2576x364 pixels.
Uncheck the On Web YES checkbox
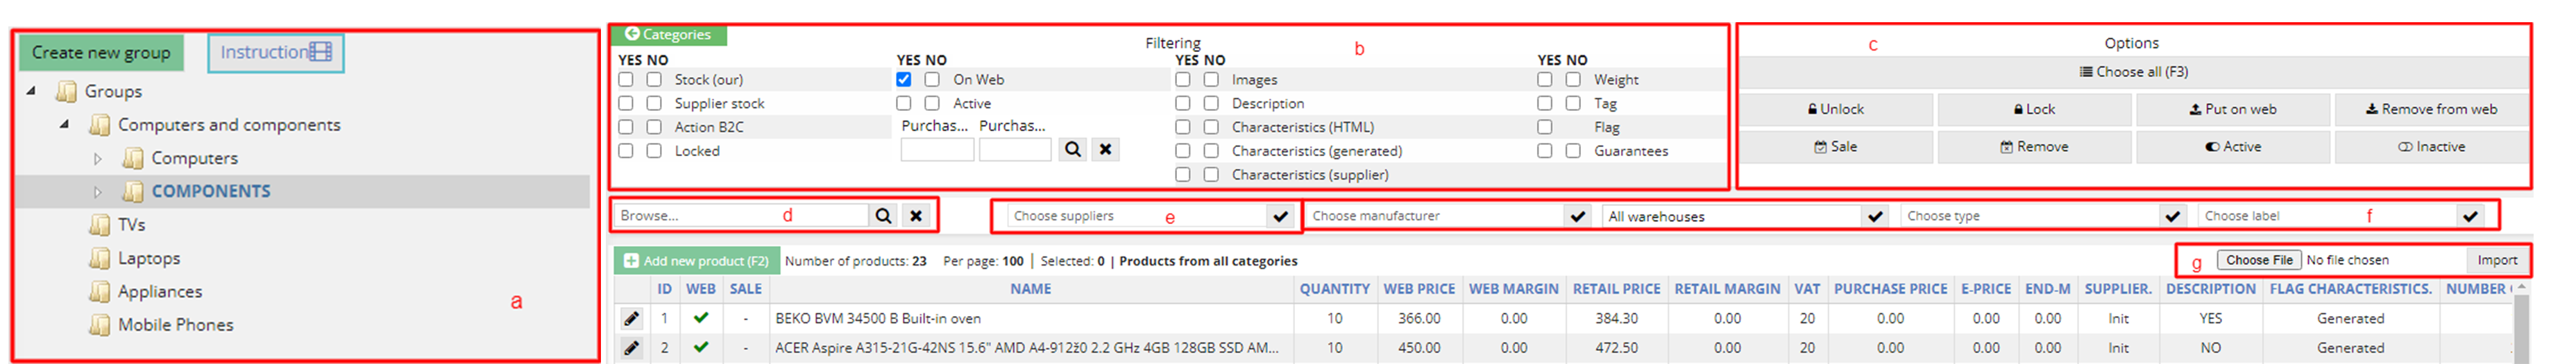tap(904, 79)
